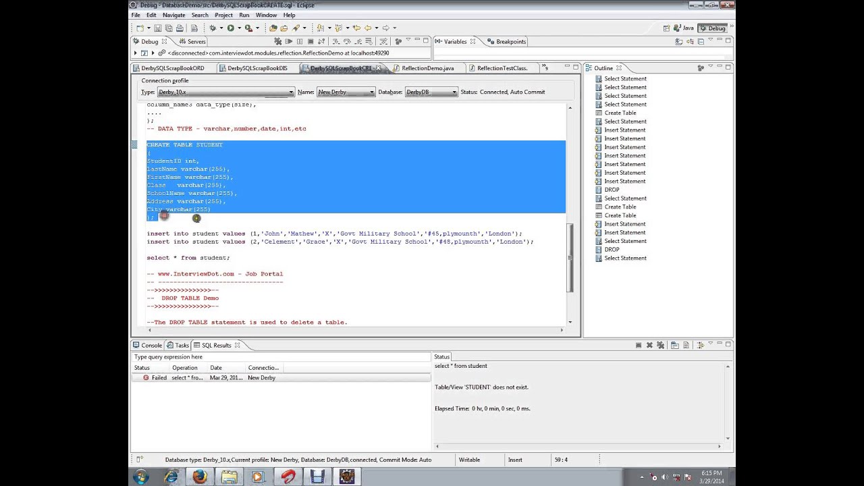Open the DerbySQLScrapBookORD editor tab
Viewport: 864px width, 486px height.
click(x=173, y=68)
